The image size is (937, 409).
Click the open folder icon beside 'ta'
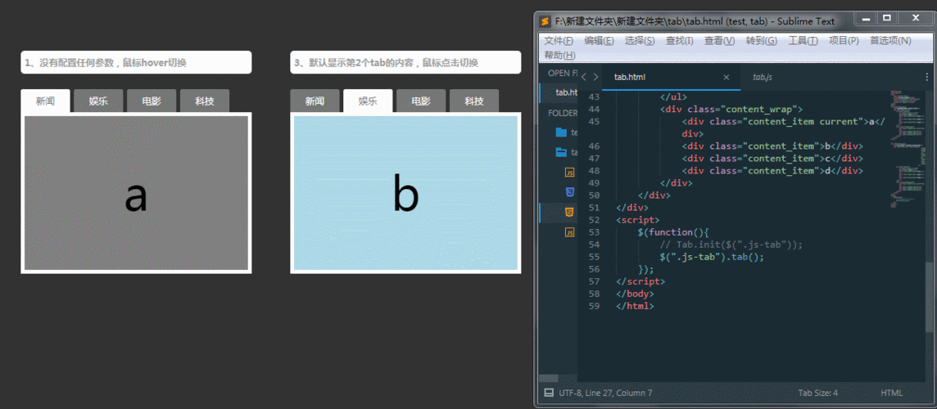coord(560,152)
